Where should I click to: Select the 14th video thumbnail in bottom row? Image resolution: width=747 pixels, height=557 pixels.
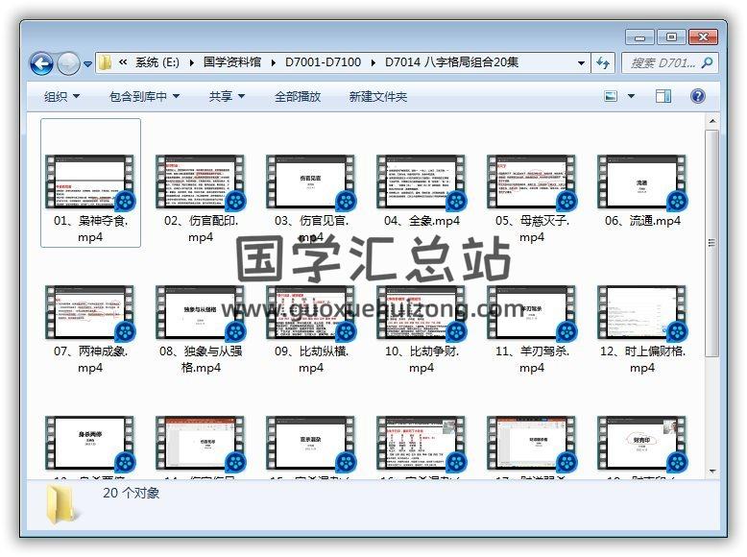point(201,443)
